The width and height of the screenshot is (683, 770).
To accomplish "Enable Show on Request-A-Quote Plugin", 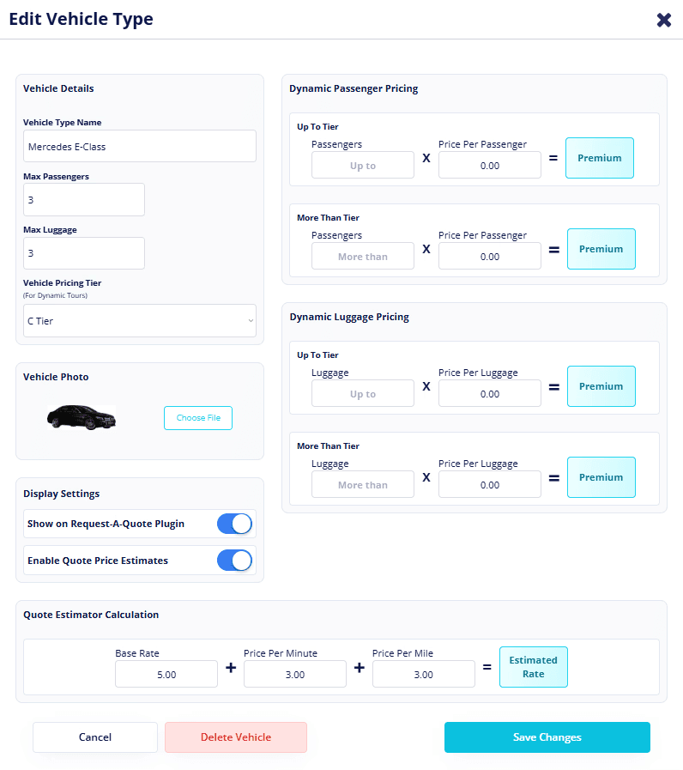I will (x=233, y=523).
